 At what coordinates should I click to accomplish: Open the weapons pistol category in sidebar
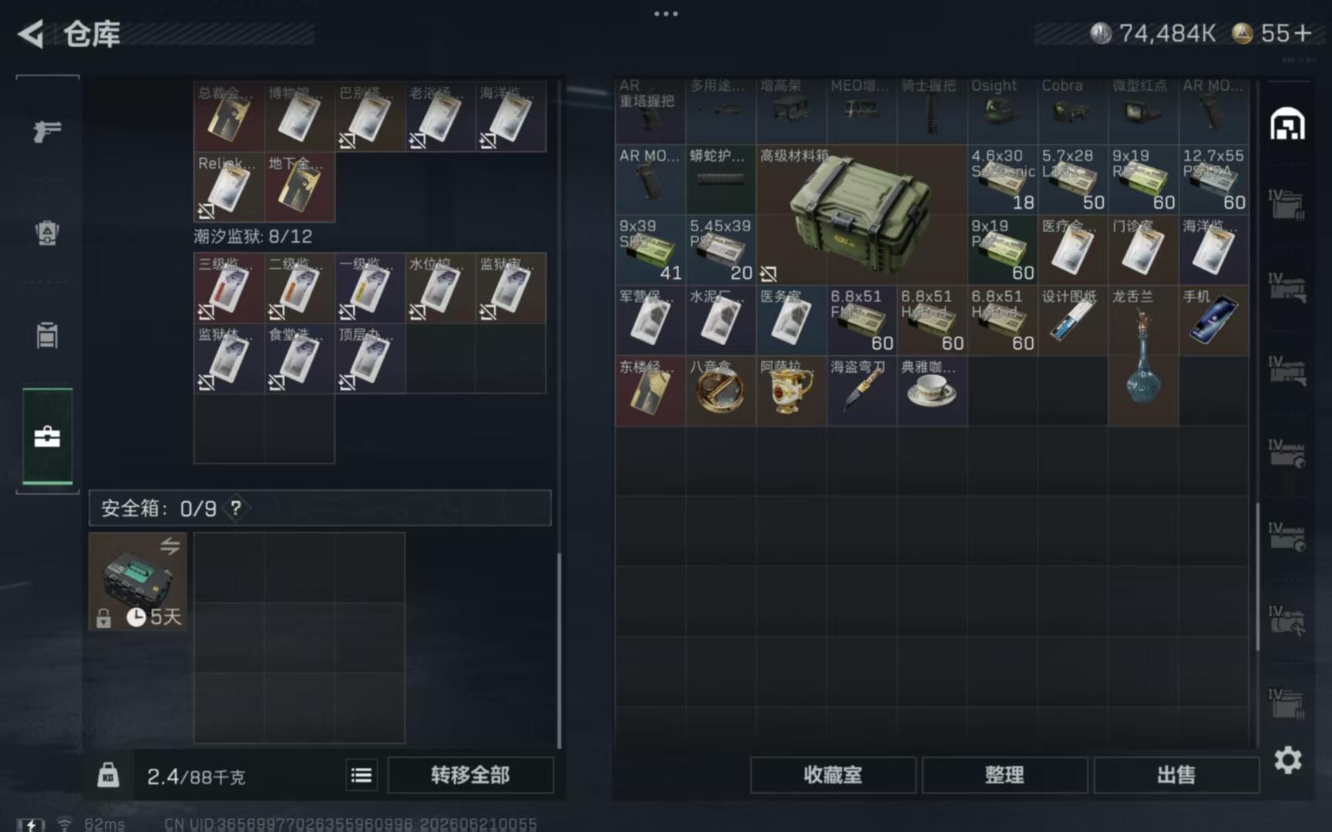pyautogui.click(x=47, y=131)
